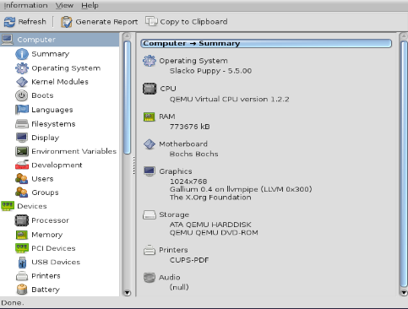Click Generate Report button text
This screenshot has width=408, height=309.
point(106,22)
